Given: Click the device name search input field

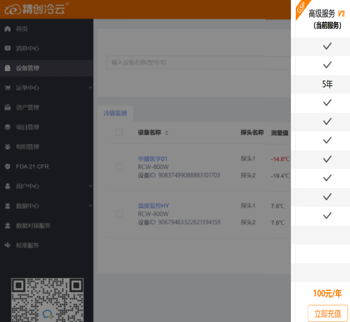Looking at the screenshot, I should [x=196, y=62].
